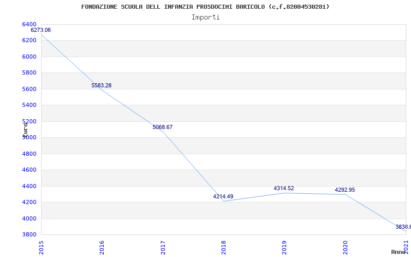Select the 5583.28 value label
This screenshot has width=411, height=257.
[101, 85]
